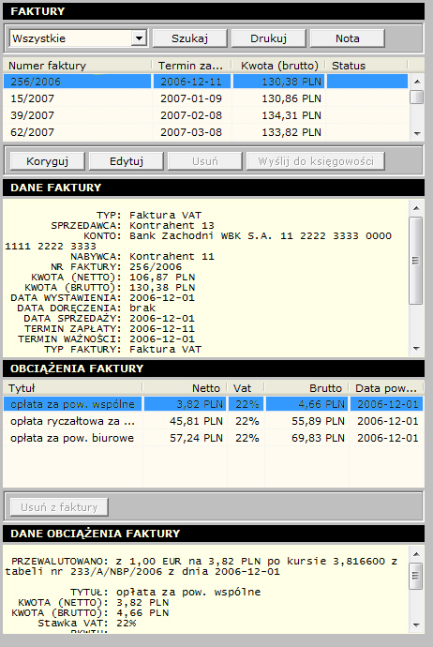Select charge row opłata za pow. biurowe
433x647 pixels.
[213, 438]
